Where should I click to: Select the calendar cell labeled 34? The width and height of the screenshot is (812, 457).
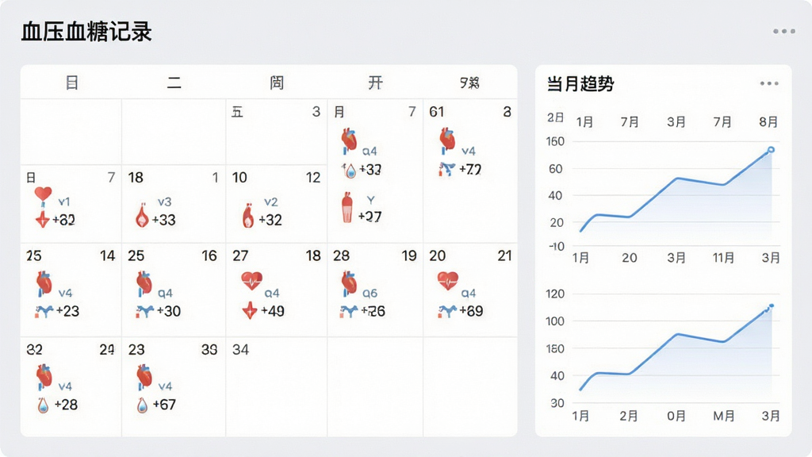click(277, 386)
